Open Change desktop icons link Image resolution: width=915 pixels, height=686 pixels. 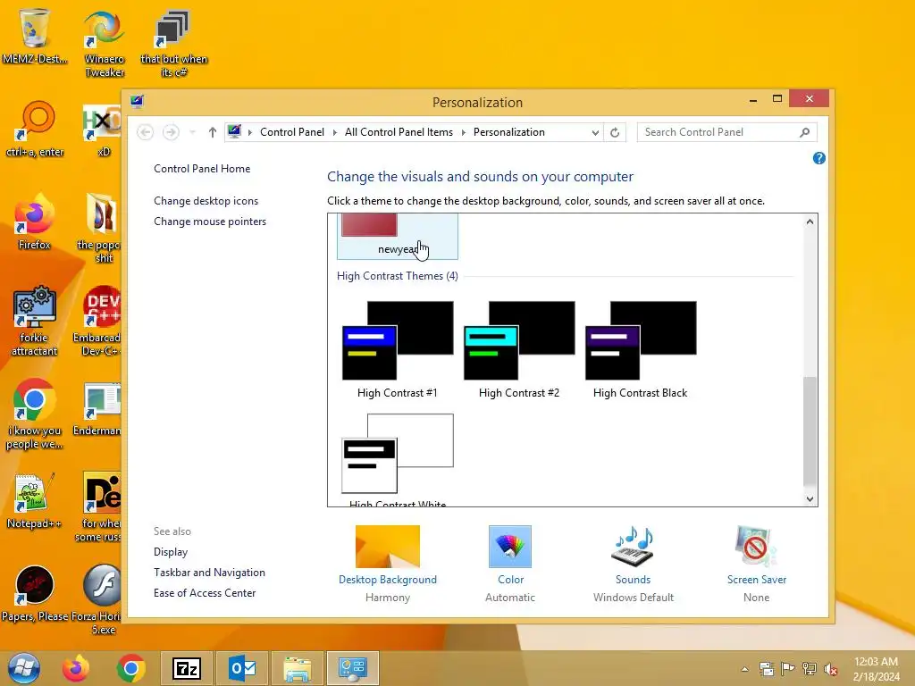[x=206, y=201]
